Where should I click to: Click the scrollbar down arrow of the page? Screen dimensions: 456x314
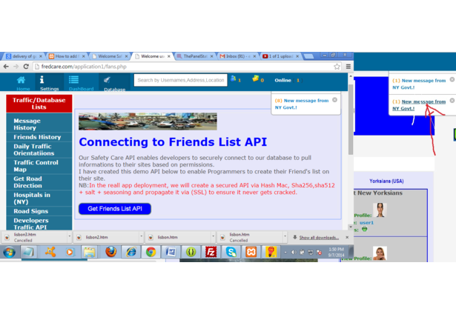point(351,227)
